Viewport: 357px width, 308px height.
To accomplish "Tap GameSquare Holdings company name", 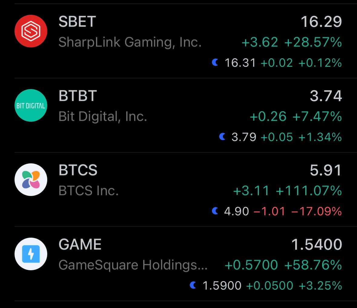I will (133, 265).
